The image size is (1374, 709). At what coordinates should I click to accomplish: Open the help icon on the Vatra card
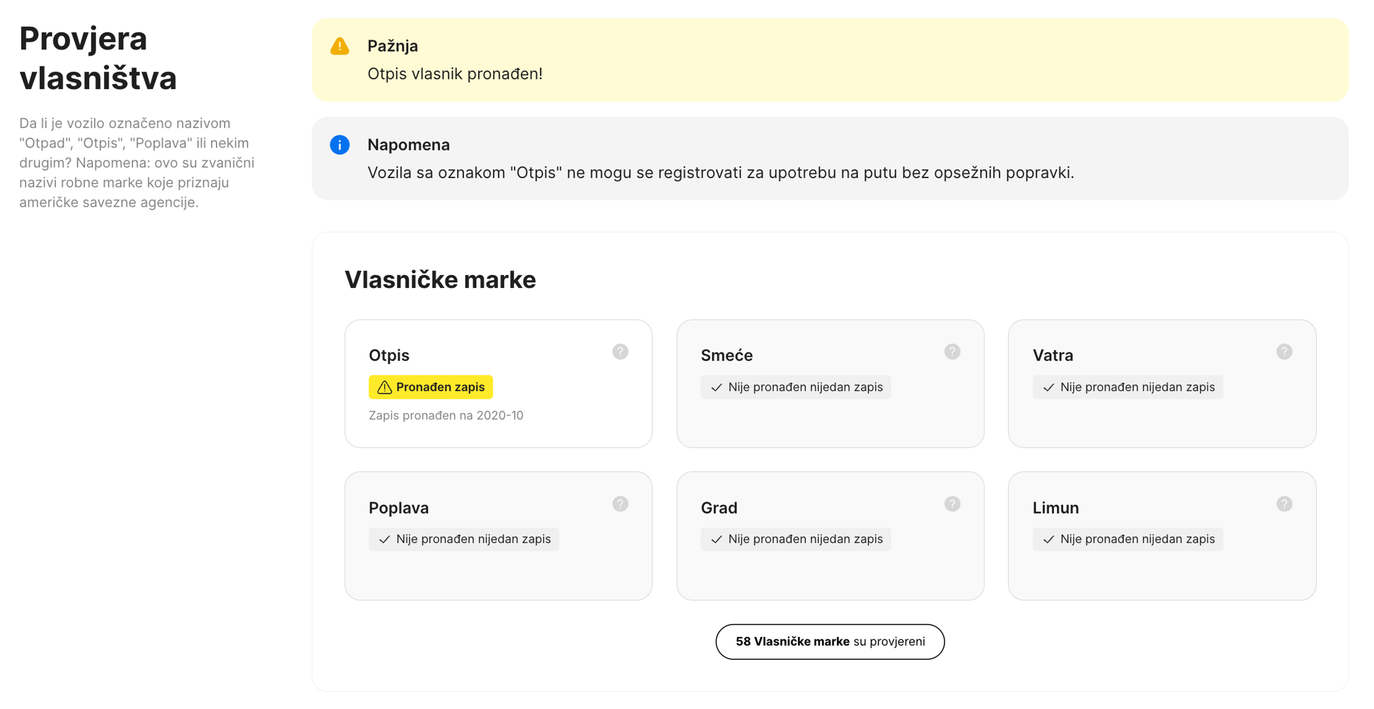(1285, 352)
